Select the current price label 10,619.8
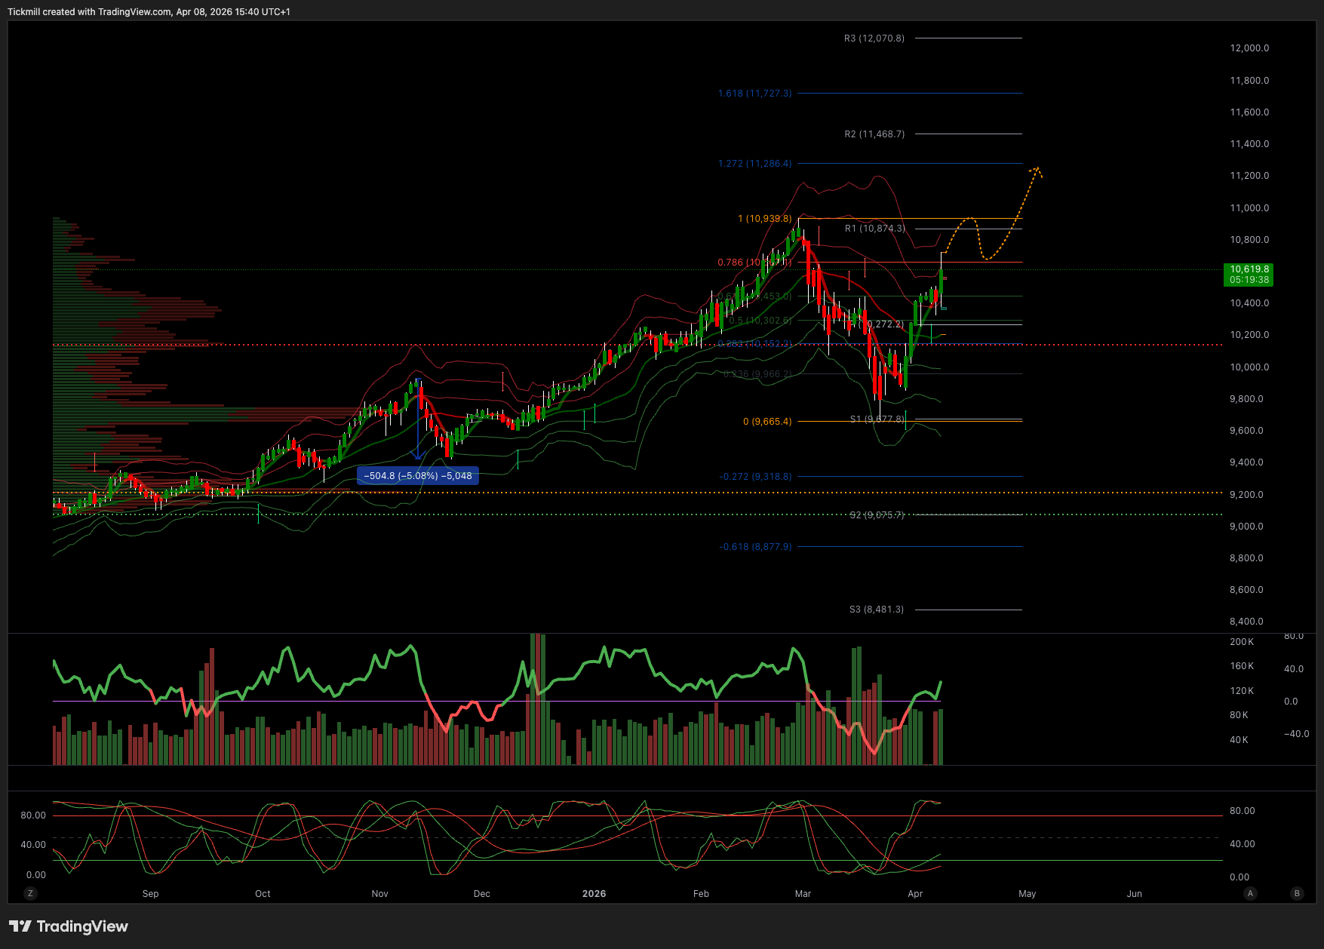 (x=1249, y=269)
